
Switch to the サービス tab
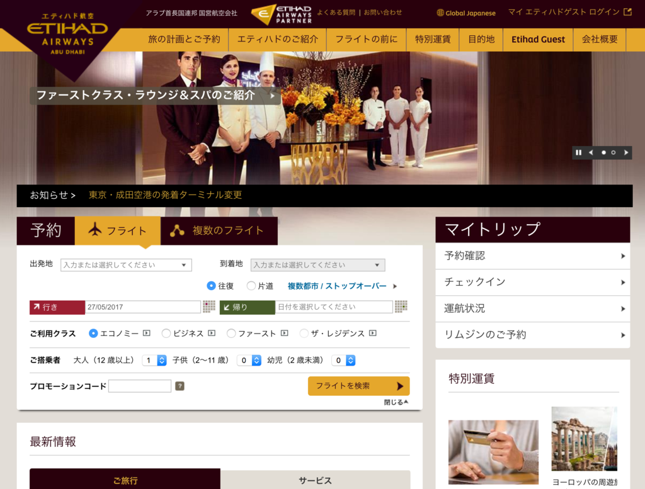[315, 480]
